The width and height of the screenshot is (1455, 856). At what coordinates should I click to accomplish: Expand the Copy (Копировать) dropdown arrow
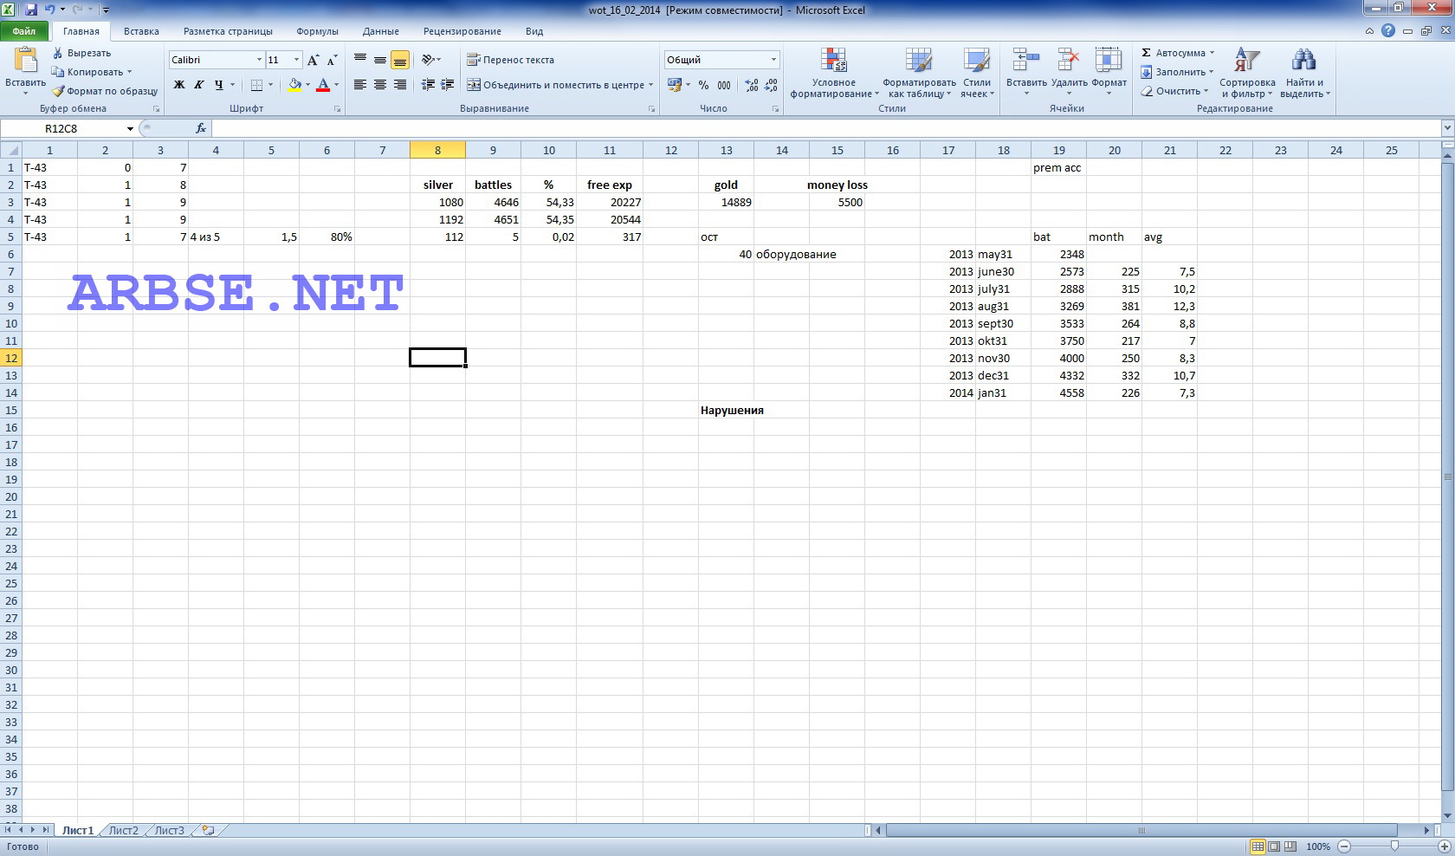129,72
